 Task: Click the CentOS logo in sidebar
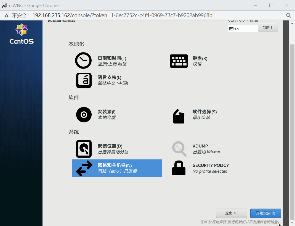[x=22, y=34]
